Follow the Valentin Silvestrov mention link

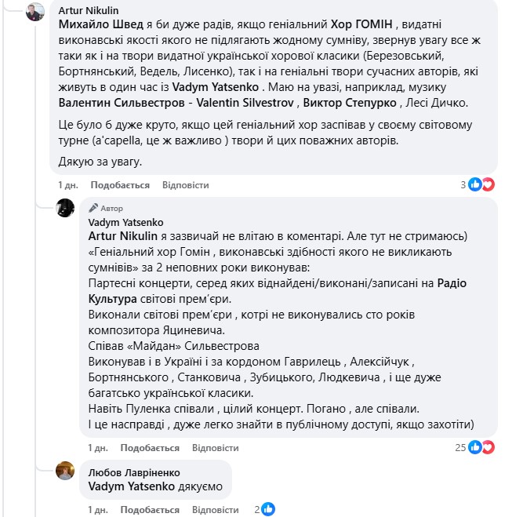coord(249,101)
